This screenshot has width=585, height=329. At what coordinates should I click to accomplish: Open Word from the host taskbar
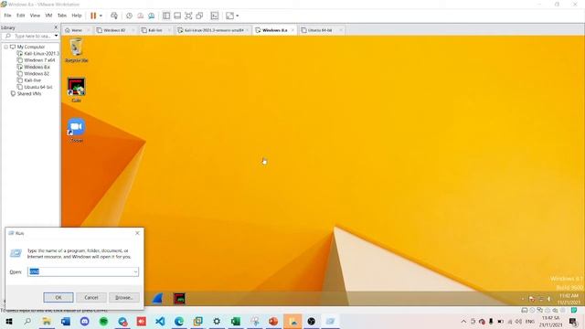point(66,321)
